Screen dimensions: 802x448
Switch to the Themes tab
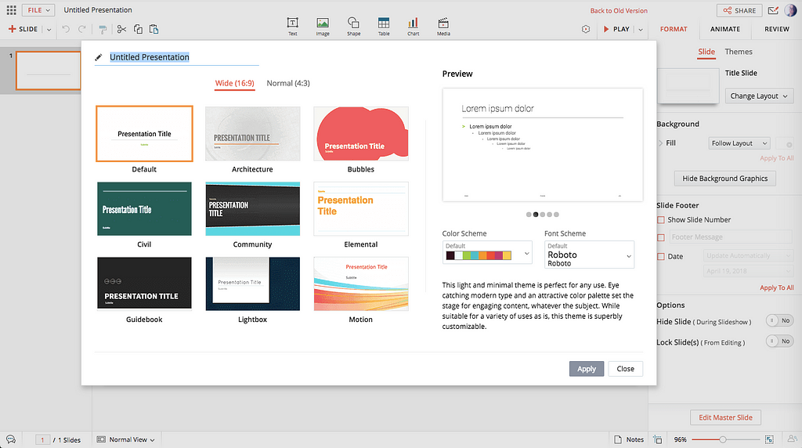tap(738, 52)
